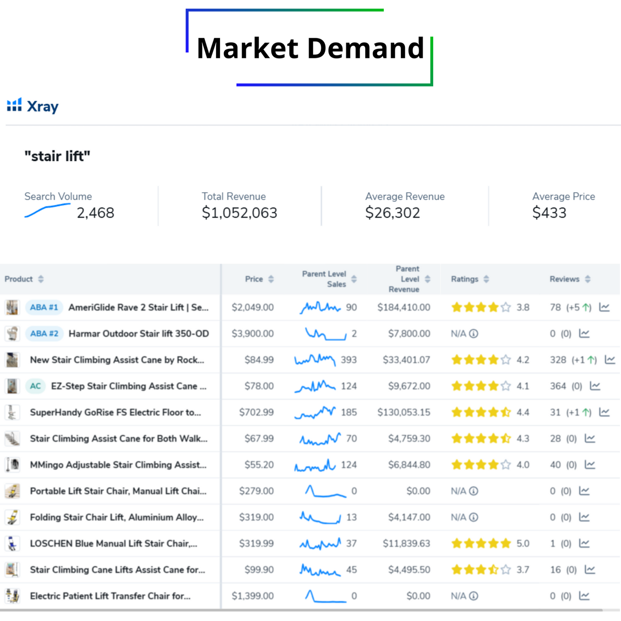This screenshot has height=621, width=621.
Task: Click Search Volume value 2,468
Action: [95, 213]
